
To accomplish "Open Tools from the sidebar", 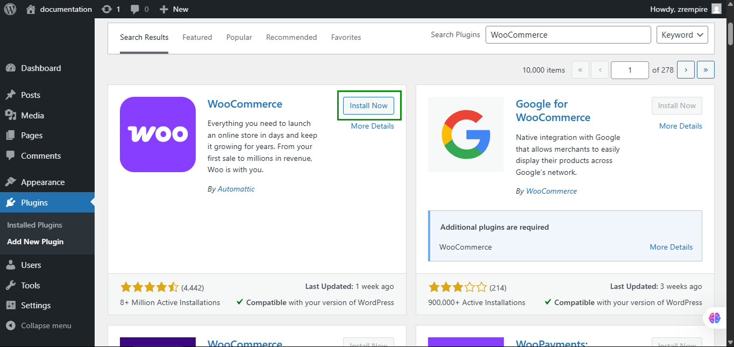I will tap(31, 286).
